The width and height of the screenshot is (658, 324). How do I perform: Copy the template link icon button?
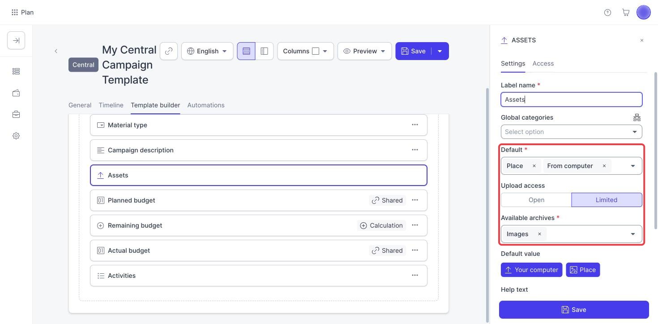(x=169, y=51)
